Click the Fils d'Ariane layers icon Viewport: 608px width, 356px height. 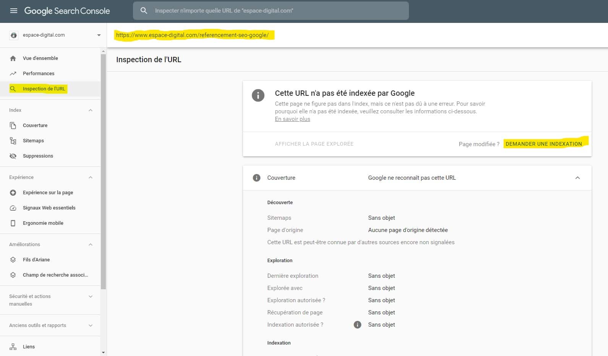(x=13, y=260)
